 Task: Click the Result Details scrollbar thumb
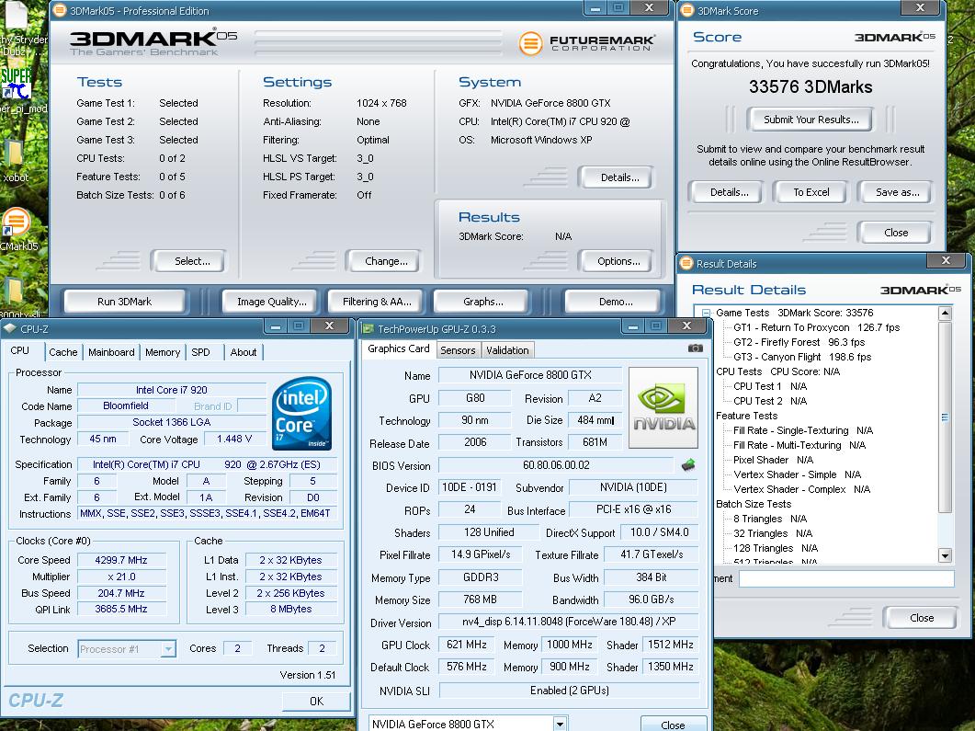coord(946,417)
